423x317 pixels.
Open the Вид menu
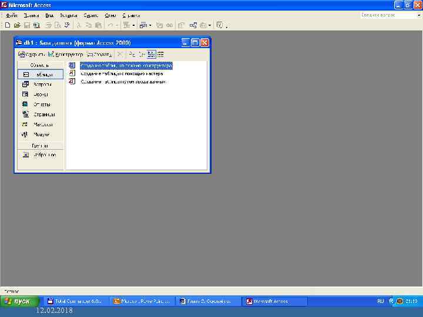(49, 15)
